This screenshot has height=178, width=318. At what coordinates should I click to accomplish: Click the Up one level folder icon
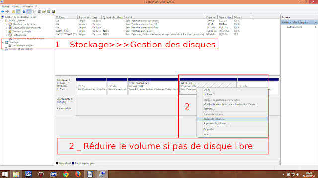click(x=13, y=12)
